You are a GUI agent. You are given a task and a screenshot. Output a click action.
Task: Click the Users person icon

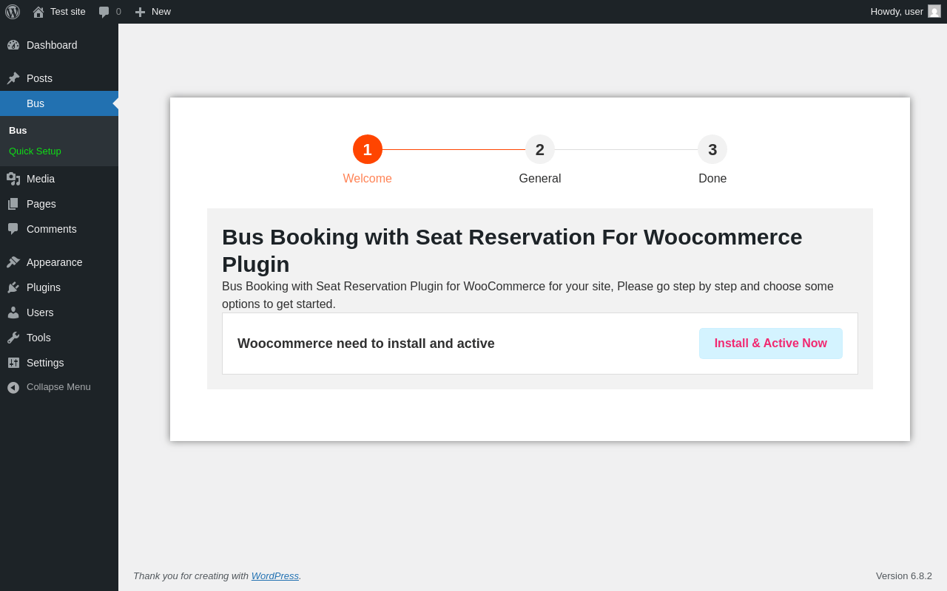[x=13, y=312]
